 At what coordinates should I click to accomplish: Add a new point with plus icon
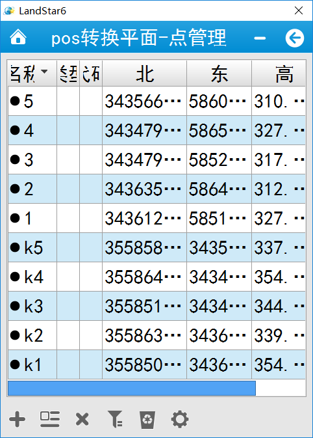(18, 419)
